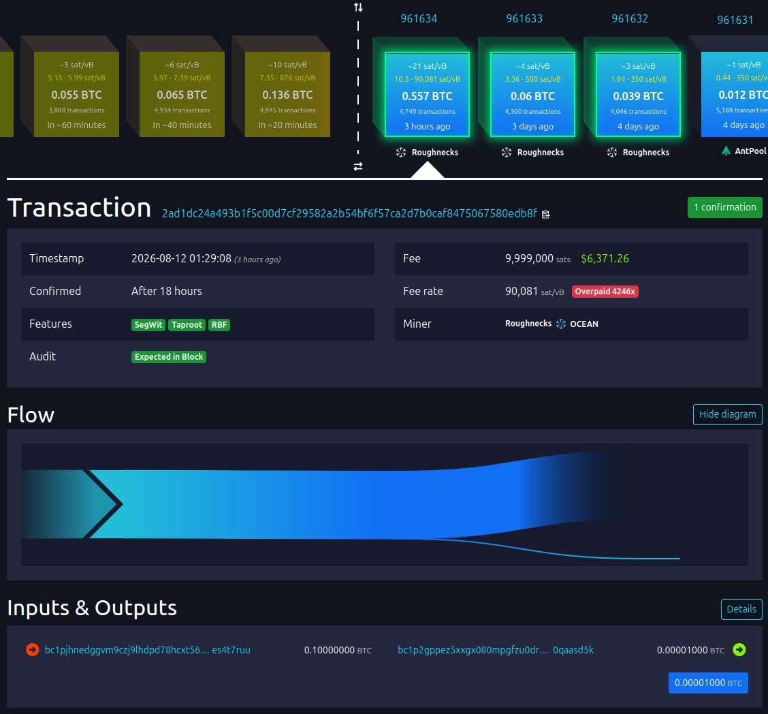Open mined block 961634 with 0.557 BTC
Viewport: 768px width, 714px height.
pyautogui.click(x=427, y=94)
